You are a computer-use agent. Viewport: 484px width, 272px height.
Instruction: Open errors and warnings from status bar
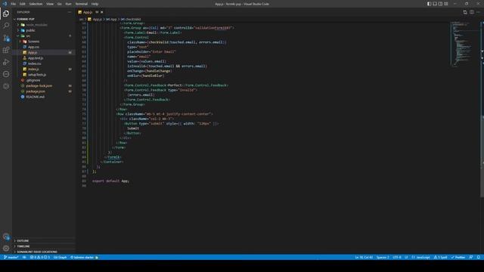click(x=40, y=257)
